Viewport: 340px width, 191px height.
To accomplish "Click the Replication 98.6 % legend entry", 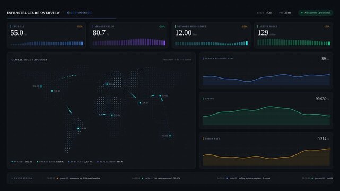I will tap(110, 162).
